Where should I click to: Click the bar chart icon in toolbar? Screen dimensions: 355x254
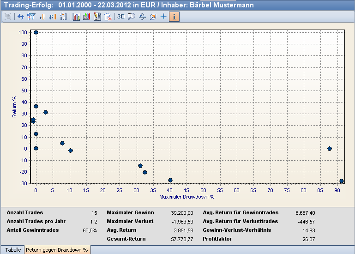coord(76,17)
